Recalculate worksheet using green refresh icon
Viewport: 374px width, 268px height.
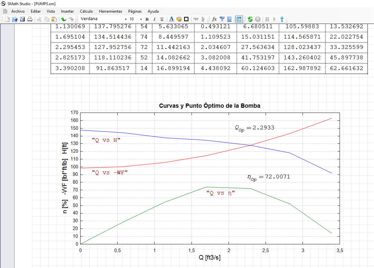pyautogui.click(x=250, y=19)
